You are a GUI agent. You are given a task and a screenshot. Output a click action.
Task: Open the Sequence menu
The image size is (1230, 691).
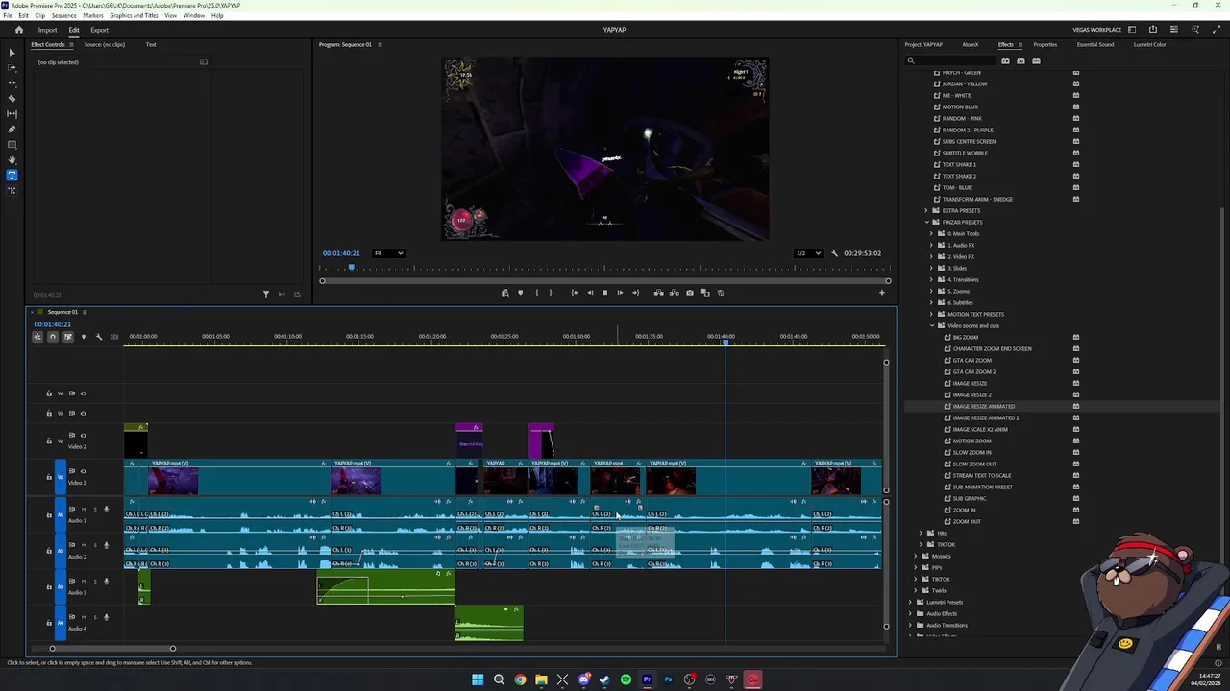click(63, 15)
